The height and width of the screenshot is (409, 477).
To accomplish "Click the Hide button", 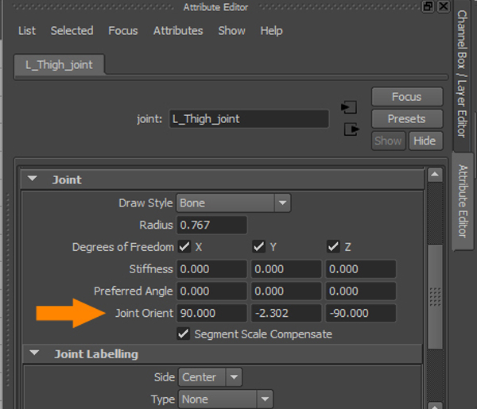I will (x=425, y=141).
